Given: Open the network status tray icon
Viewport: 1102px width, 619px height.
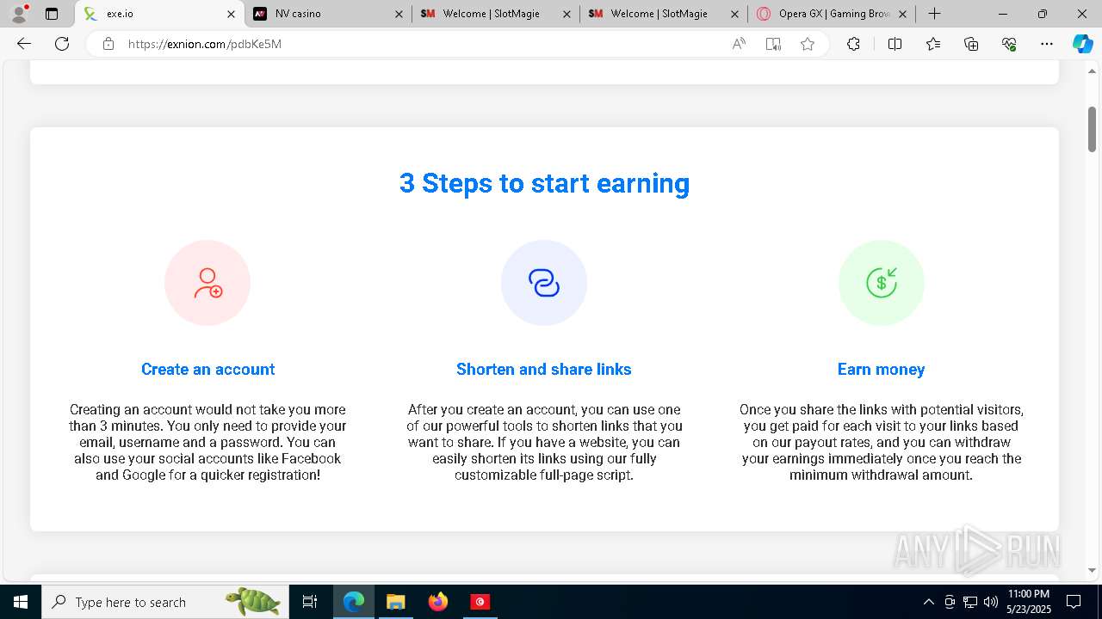Looking at the screenshot, I should pos(970,602).
